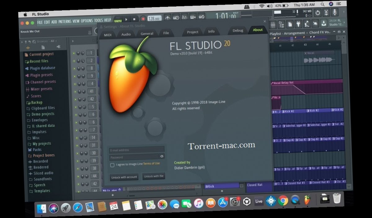This screenshot has height=218, width=372.
Task: Open the Project settings tab
Action: [x=193, y=32]
